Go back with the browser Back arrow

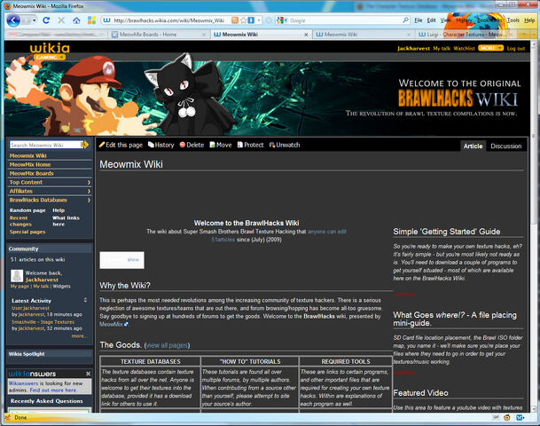pyautogui.click(x=13, y=20)
